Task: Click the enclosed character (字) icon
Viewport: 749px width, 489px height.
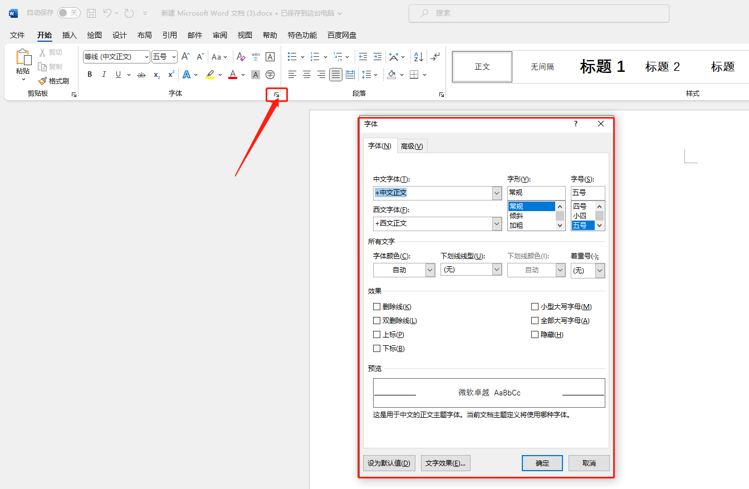Action: click(270, 75)
